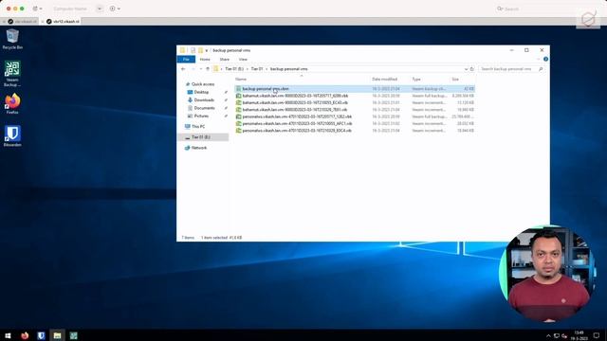This screenshot has height=341, width=607.
Task: Open the notification center icon
Action: 597,335
